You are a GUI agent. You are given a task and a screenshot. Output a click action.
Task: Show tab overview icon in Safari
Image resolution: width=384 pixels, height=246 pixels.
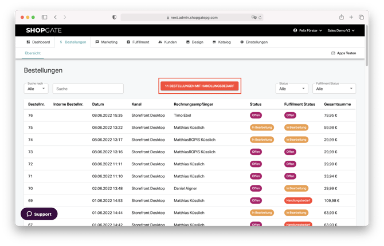click(361, 17)
